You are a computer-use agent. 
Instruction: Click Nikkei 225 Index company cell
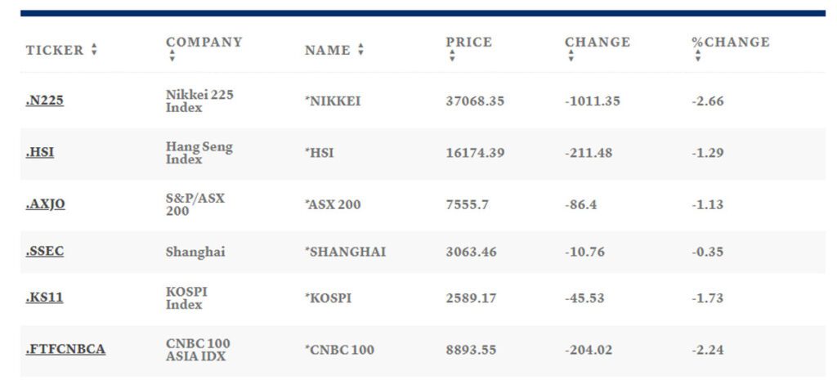[199, 101]
